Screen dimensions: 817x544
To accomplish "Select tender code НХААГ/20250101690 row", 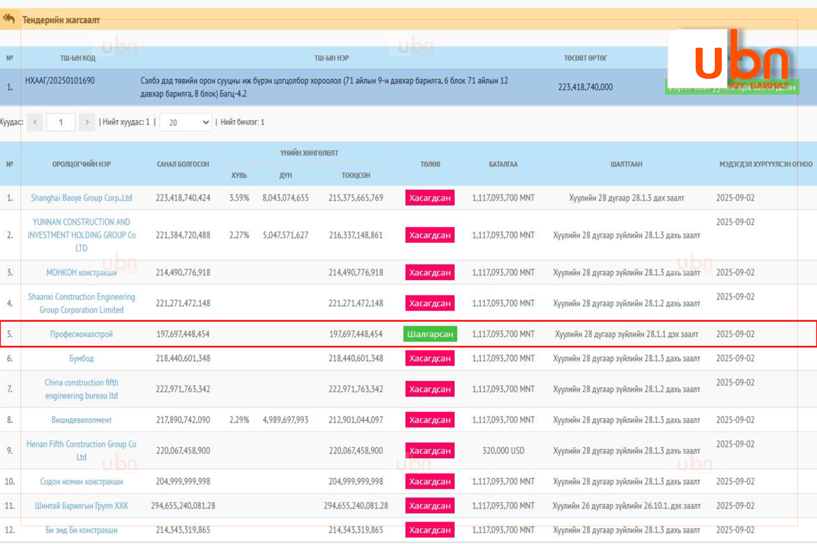I will point(60,80).
